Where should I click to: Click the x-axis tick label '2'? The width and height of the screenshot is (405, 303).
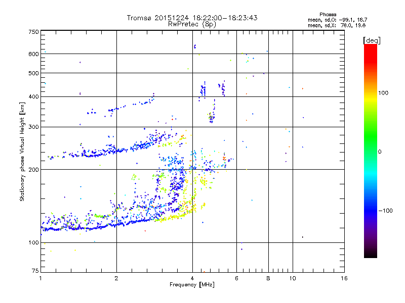(x=116, y=278)
